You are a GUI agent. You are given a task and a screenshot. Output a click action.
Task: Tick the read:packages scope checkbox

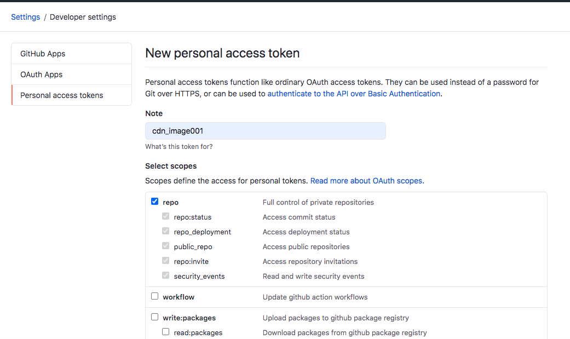[166, 332]
